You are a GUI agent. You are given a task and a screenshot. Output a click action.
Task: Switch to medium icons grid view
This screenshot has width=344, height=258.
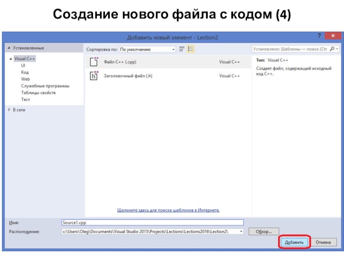pos(181,49)
